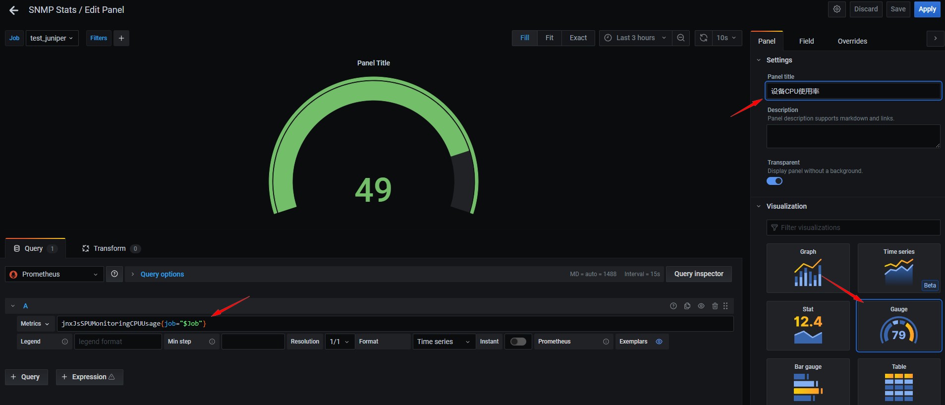
Task: Delete query A with the trash icon
Action: tap(715, 306)
